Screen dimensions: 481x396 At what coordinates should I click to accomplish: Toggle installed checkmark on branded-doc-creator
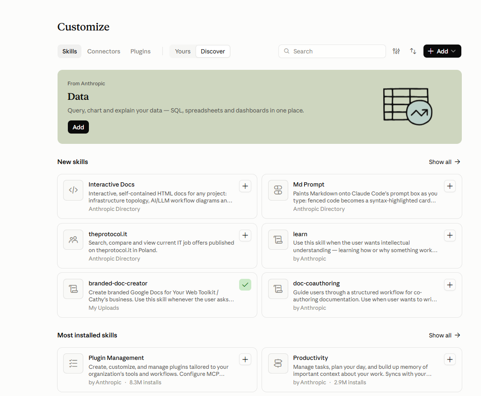(245, 285)
